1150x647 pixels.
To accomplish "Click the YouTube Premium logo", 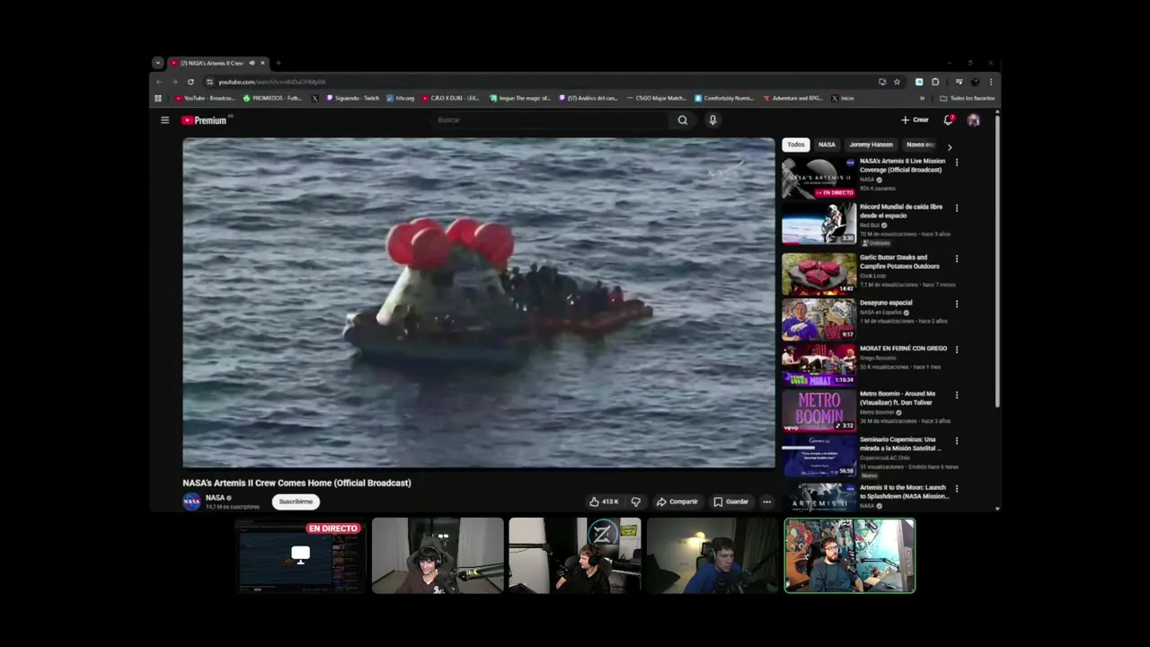I will [x=207, y=120].
